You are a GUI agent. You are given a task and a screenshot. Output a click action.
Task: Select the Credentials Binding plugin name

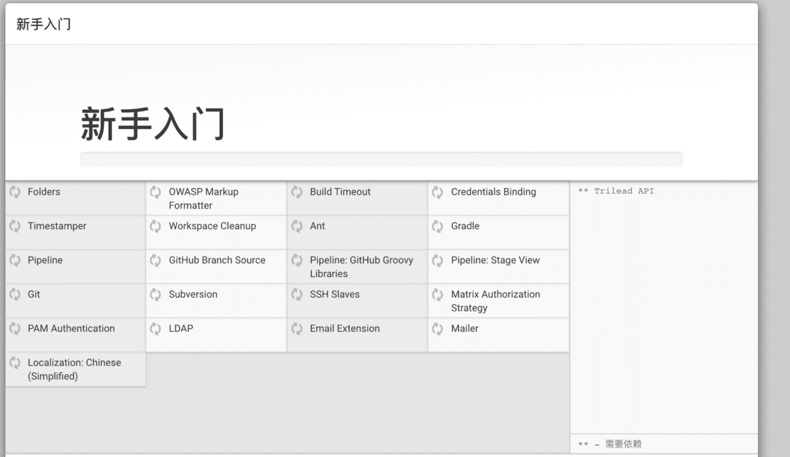click(493, 192)
